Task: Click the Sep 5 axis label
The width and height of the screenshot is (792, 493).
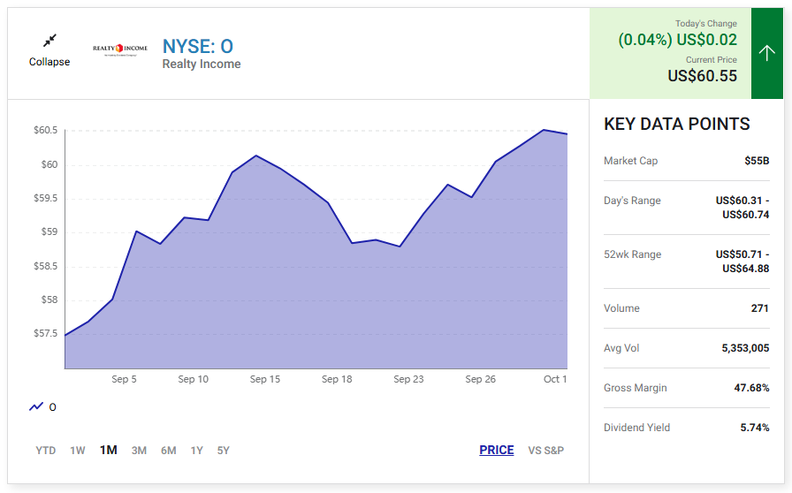Action: coord(124,379)
